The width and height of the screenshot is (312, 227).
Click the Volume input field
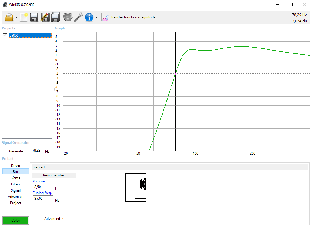(43, 187)
